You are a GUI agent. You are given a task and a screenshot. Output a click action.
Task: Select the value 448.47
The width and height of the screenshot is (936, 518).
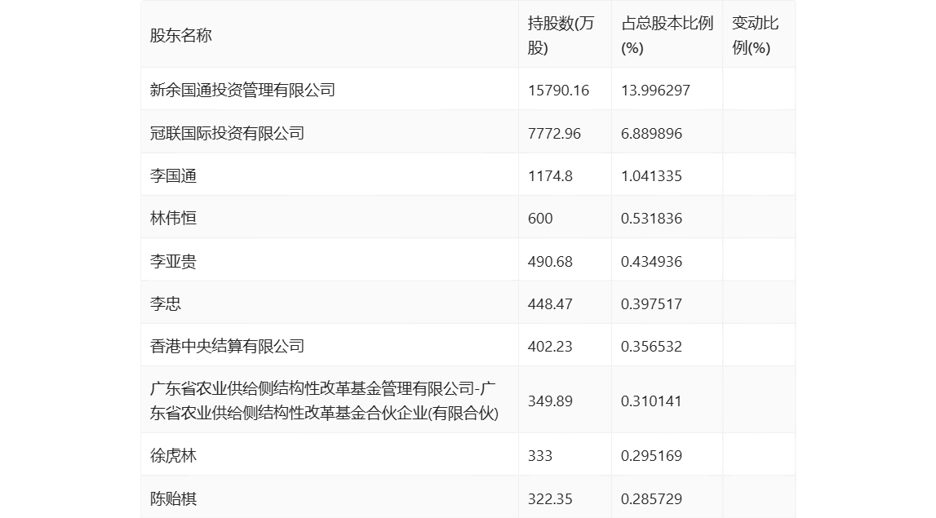(550, 303)
